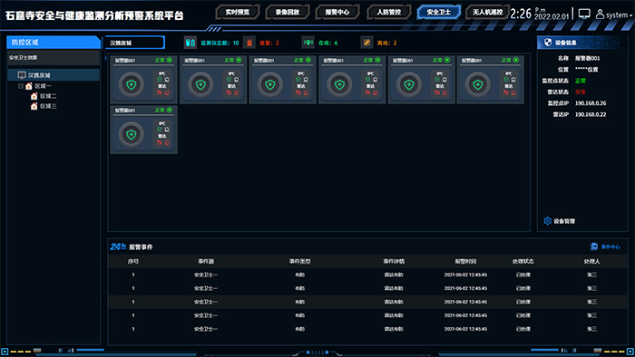Click the 离线: 2 counter text
This screenshot has width=635, height=357.
pos(386,43)
